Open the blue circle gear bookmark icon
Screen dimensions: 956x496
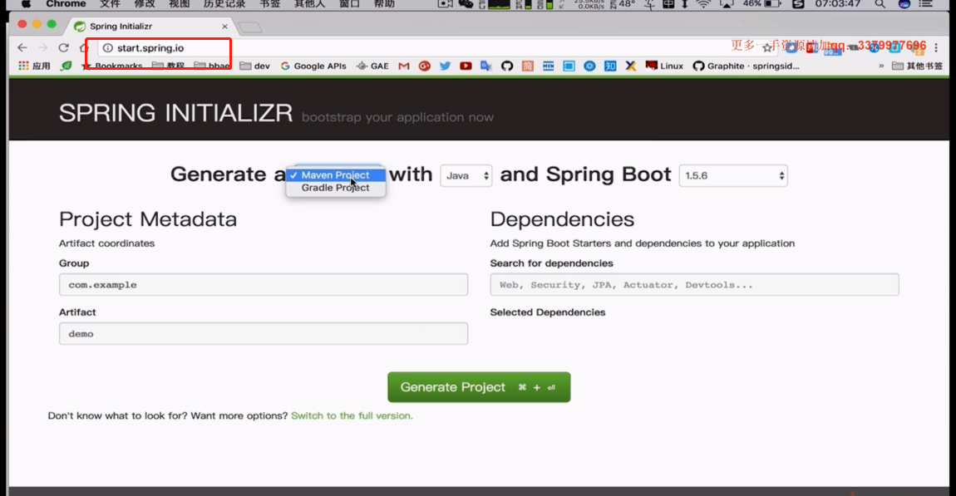coord(589,66)
